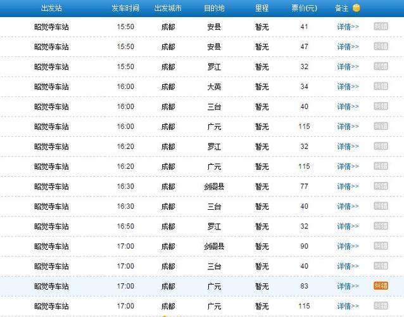Select the price cell 34
This screenshot has height=317, width=404.
coord(305,86)
